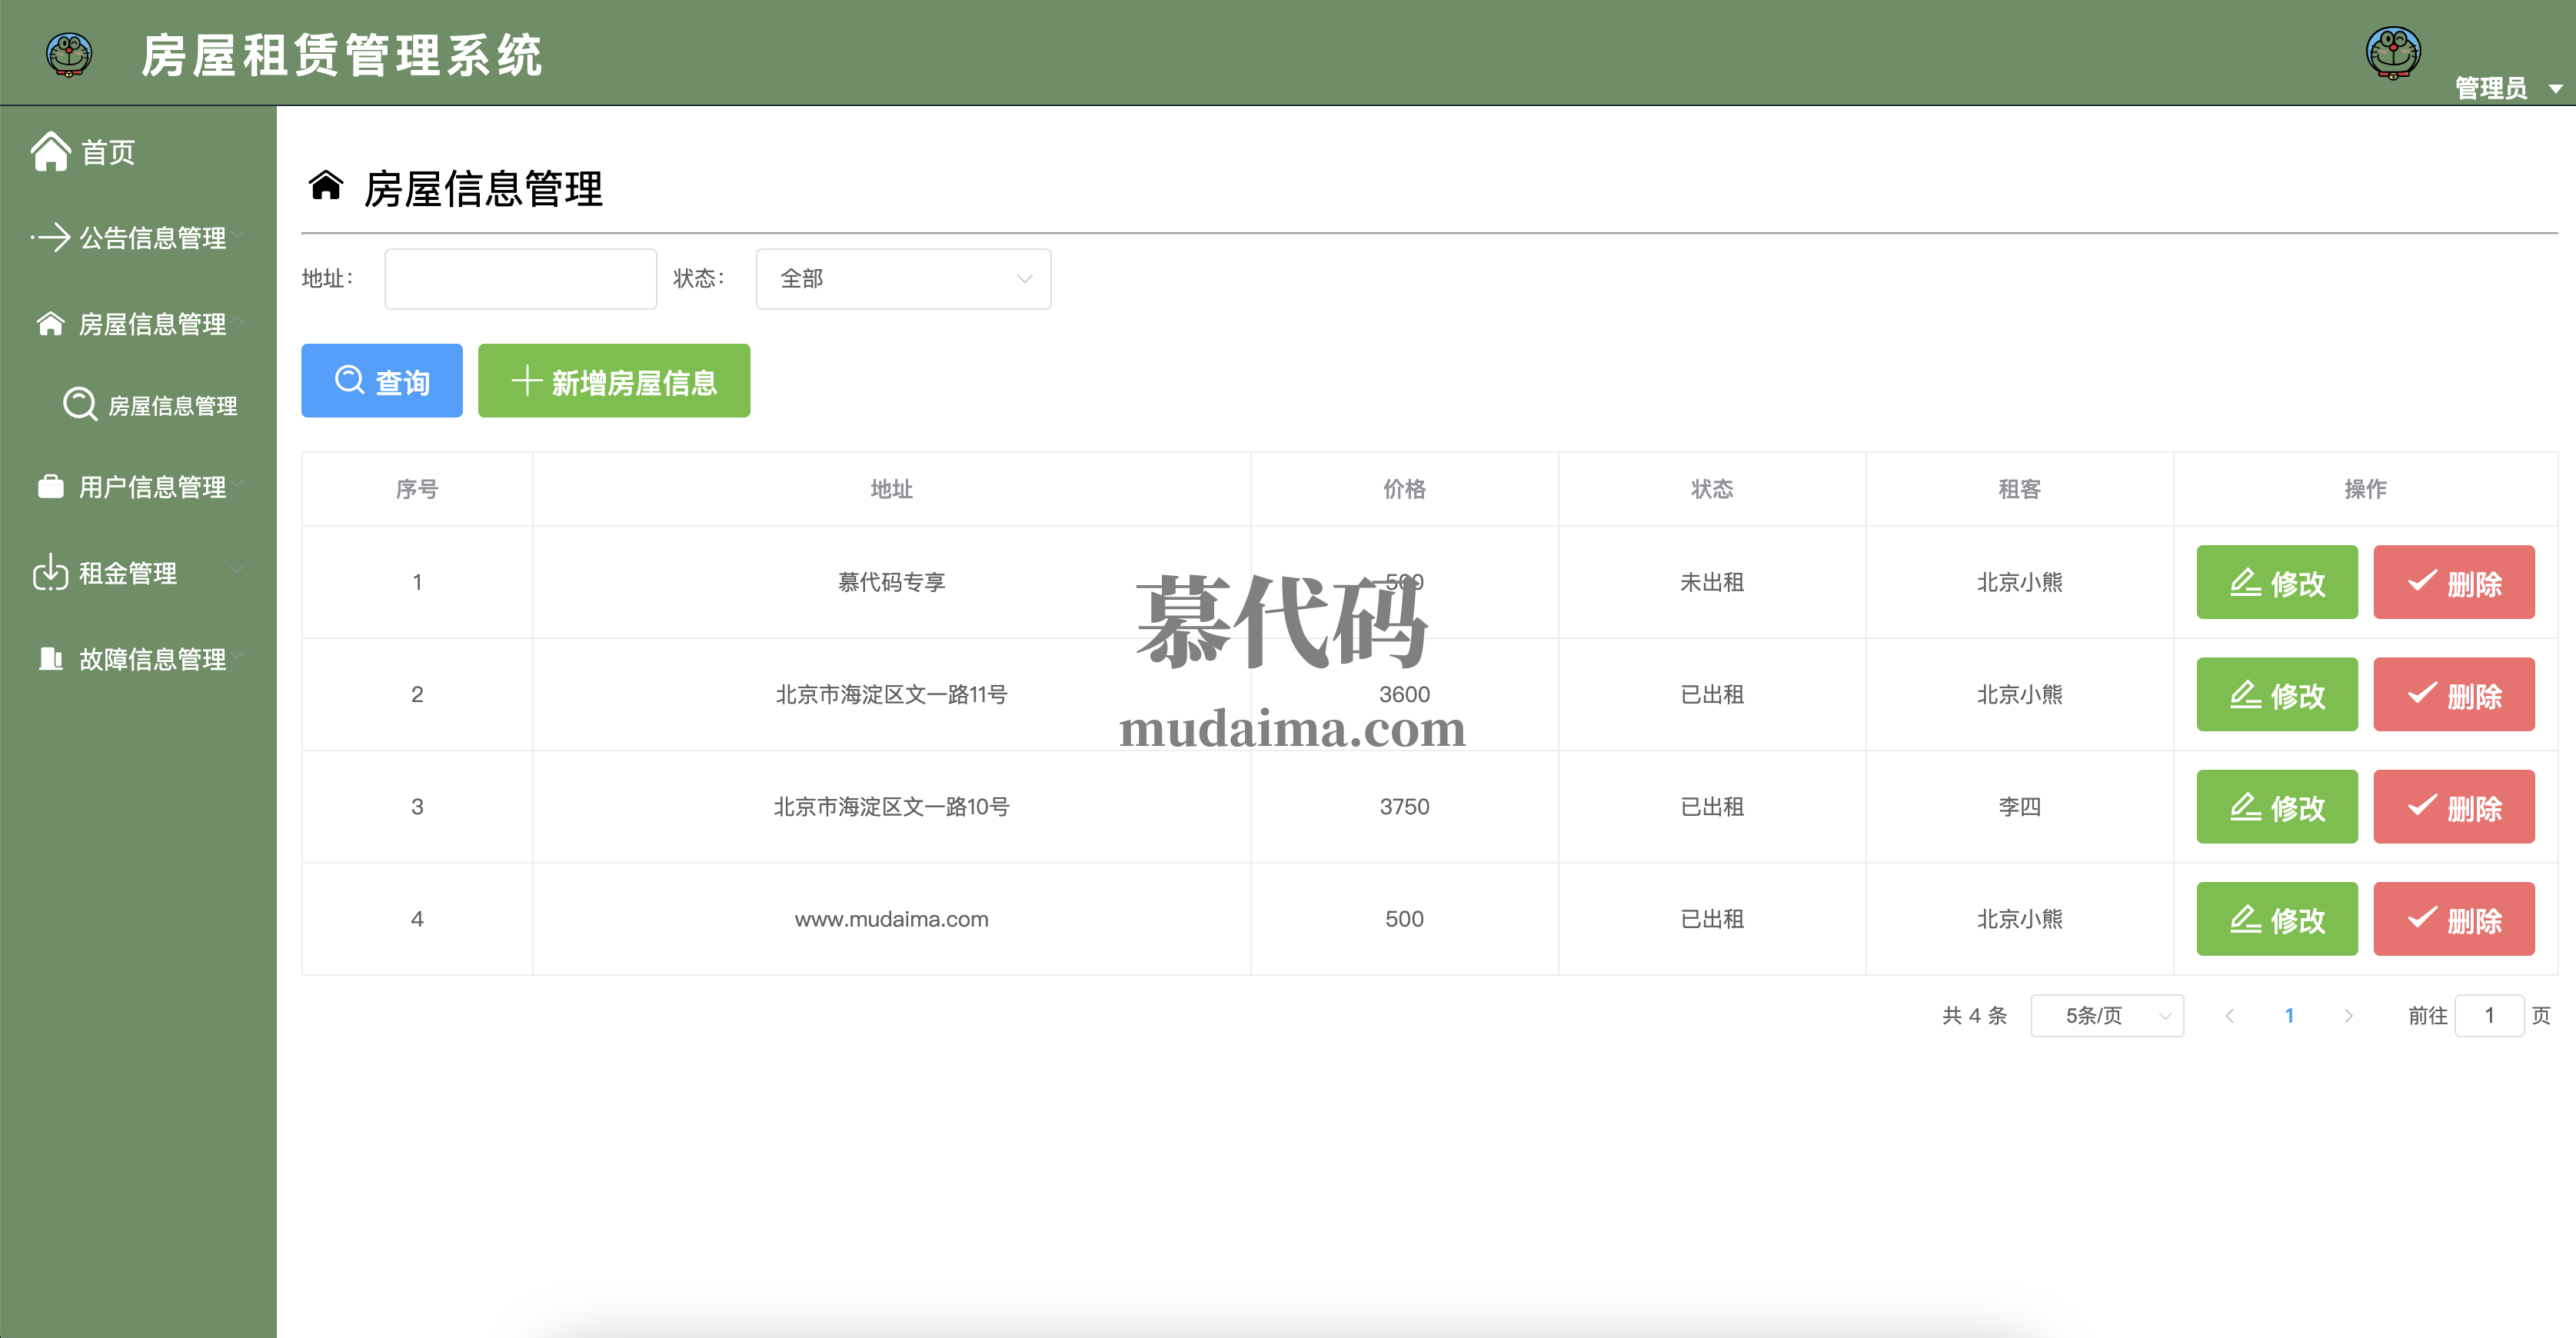Image resolution: width=2576 pixels, height=1338 pixels.
Task: Open the 5条/页 page size selector
Action: [2106, 1016]
